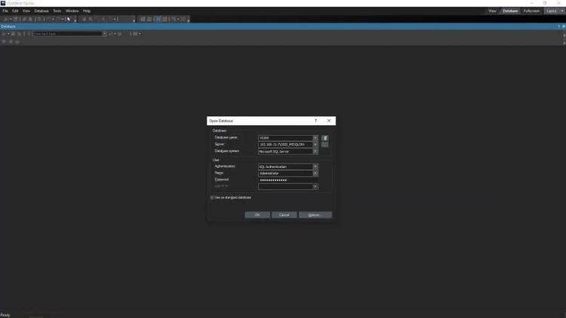The width and height of the screenshot is (566, 318).
Task: Expand the Database system combo box
Action: [315, 151]
